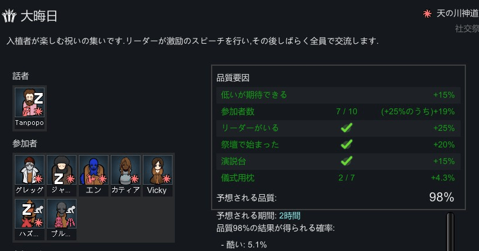This screenshot has height=251, width=479.
Task: Click the 儀式用枕 2 / 7 row
Action: coord(338,178)
